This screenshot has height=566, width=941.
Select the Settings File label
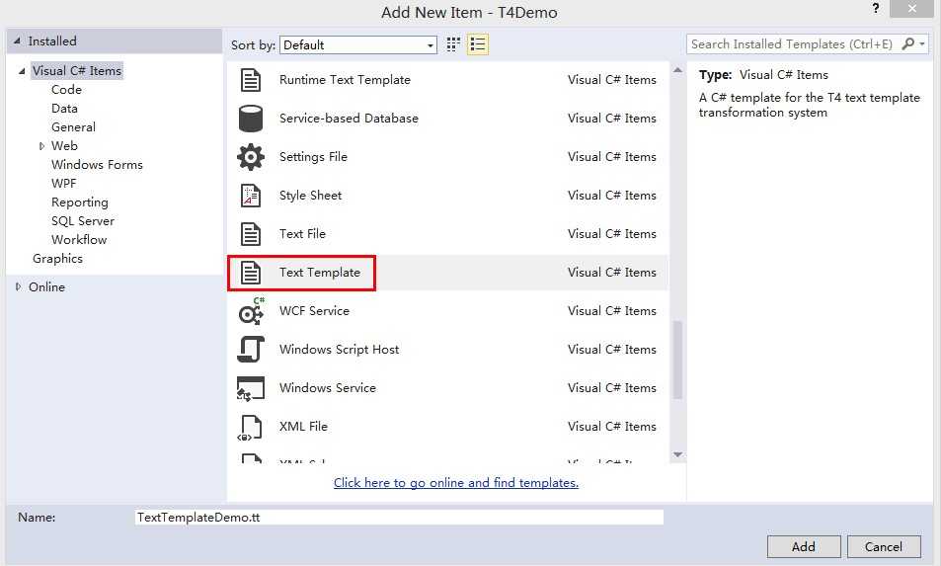[313, 157]
